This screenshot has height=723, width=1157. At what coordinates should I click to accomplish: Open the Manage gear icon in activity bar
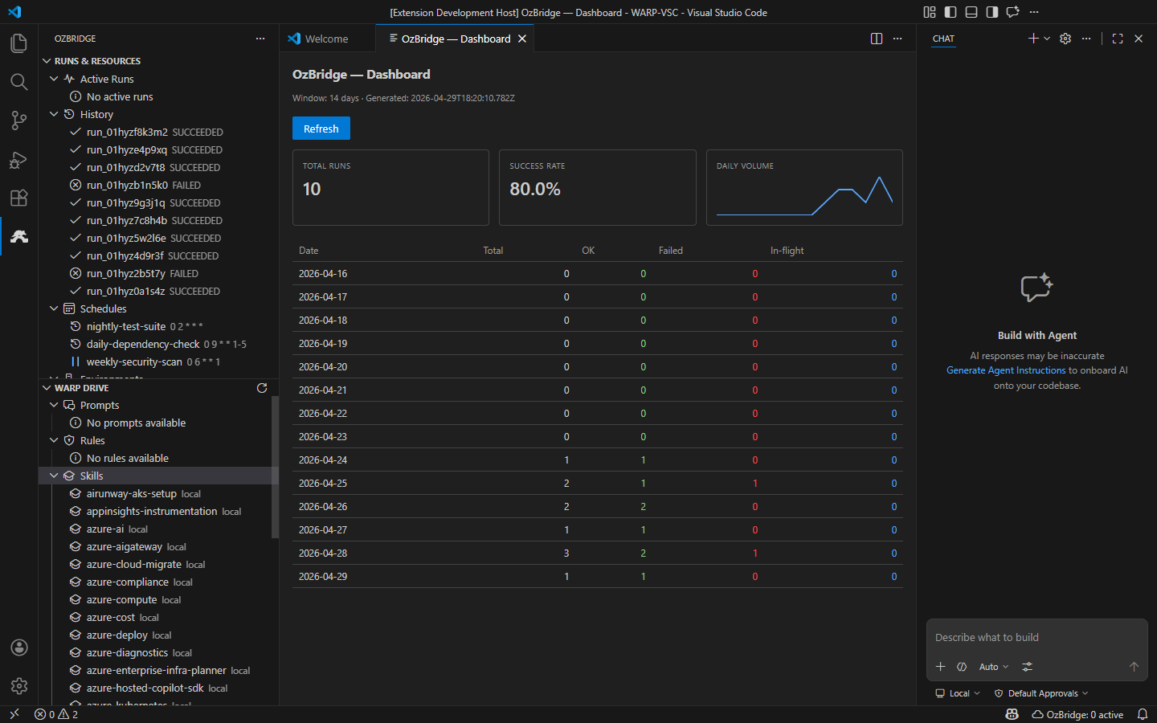[18, 686]
